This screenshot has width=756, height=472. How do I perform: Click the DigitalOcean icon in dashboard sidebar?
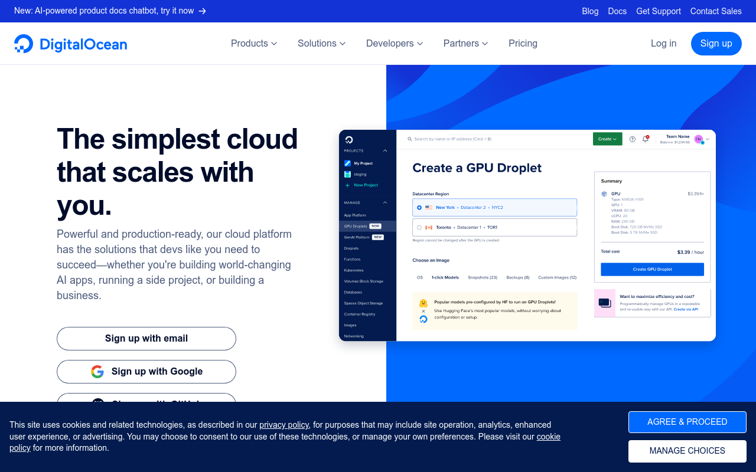coord(349,140)
